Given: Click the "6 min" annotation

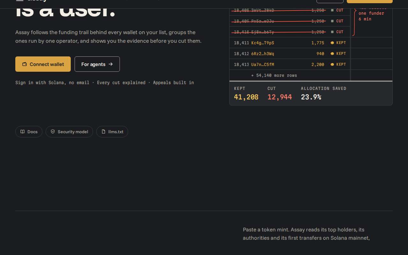Looking at the screenshot, I should 365,19.
